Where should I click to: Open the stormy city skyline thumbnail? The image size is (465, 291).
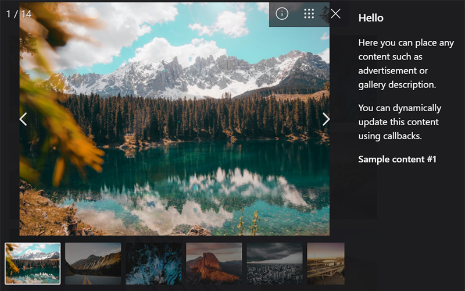click(274, 263)
